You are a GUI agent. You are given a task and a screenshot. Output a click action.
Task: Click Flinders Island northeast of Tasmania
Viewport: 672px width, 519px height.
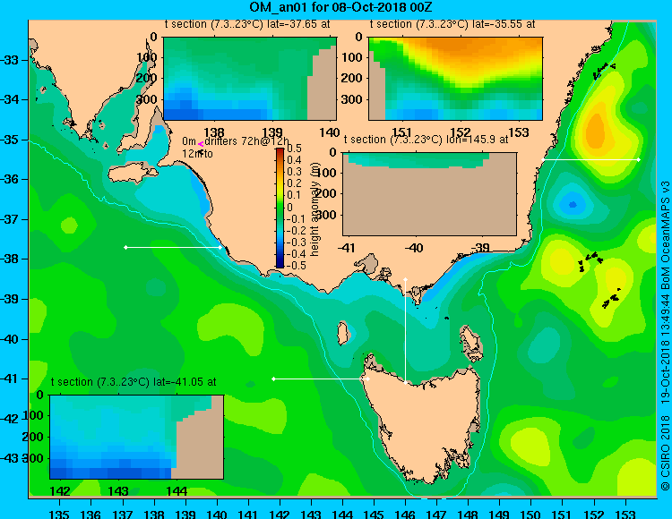pos(470,343)
